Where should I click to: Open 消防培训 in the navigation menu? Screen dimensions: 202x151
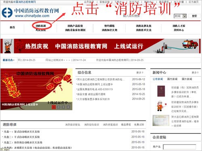41,26
